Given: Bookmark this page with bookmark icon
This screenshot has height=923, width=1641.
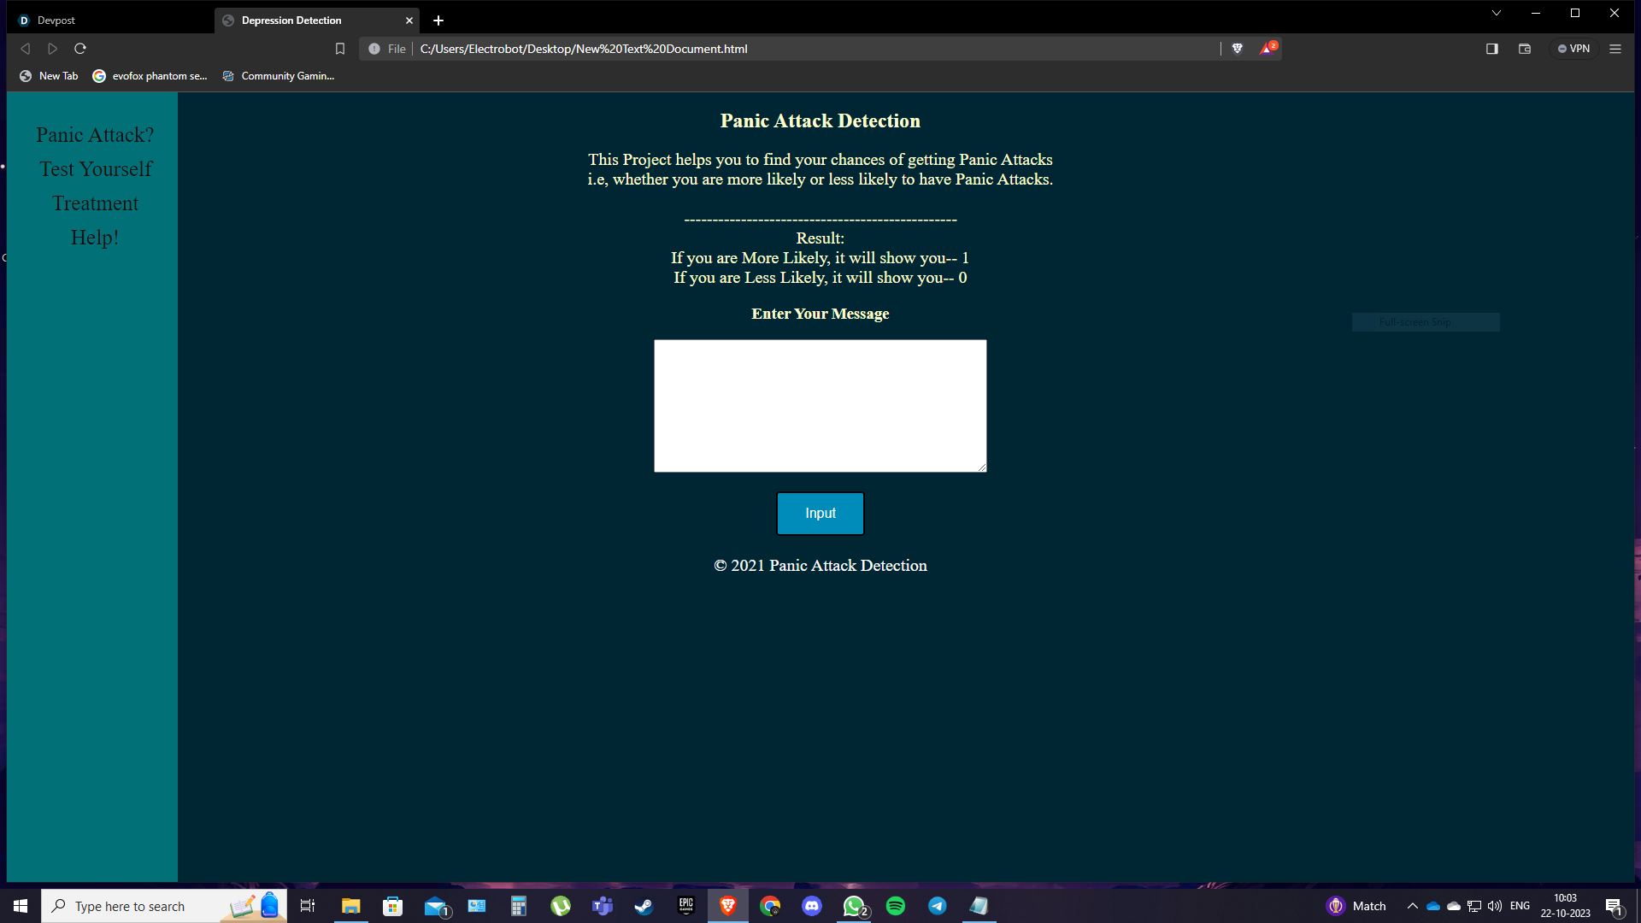Looking at the screenshot, I should tap(339, 49).
